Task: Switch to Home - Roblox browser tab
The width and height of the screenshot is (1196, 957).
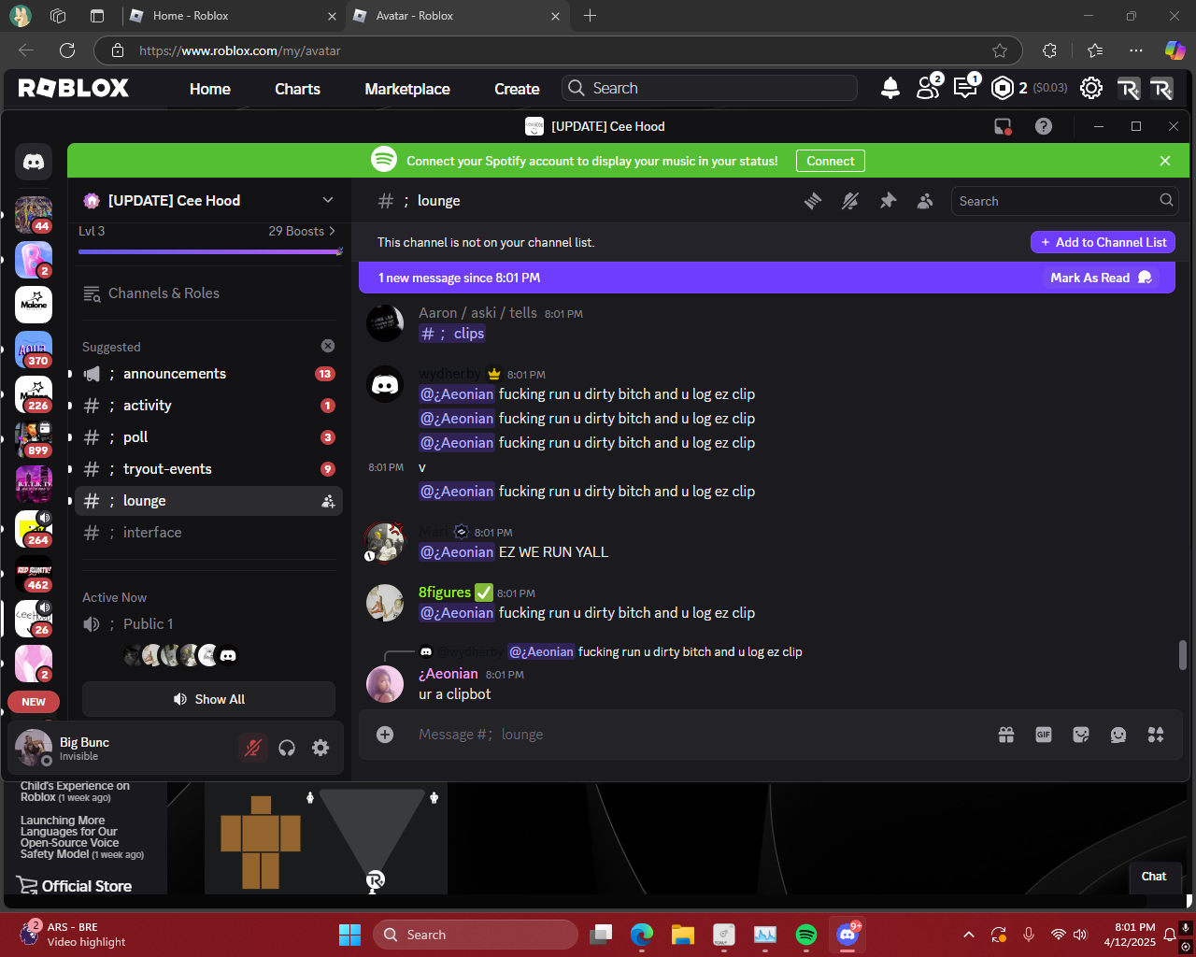Action: pyautogui.click(x=234, y=16)
